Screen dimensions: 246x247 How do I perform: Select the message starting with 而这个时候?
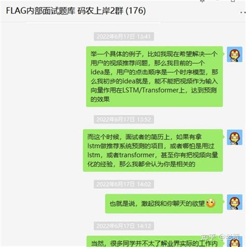pos(153,150)
